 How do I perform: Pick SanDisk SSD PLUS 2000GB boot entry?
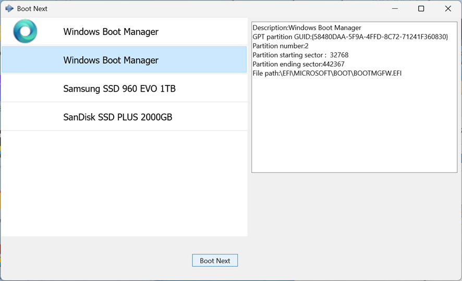117,117
